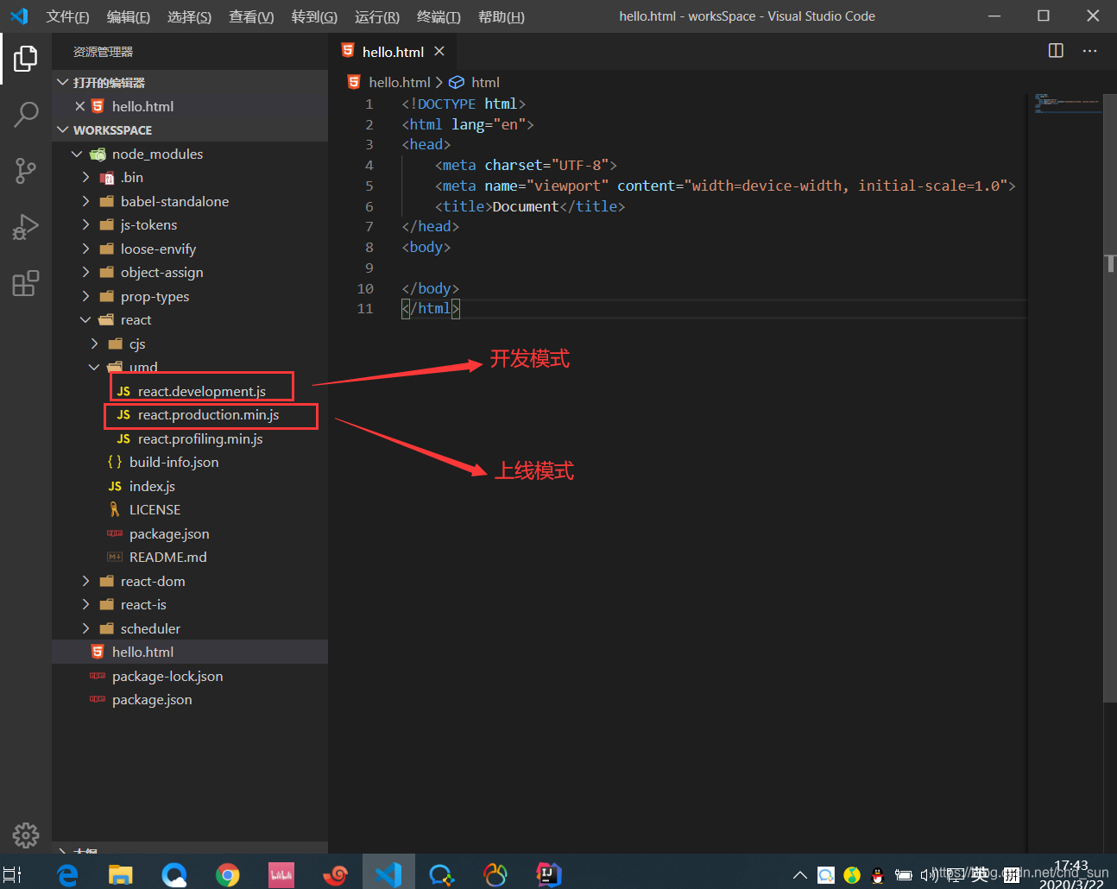Image resolution: width=1117 pixels, height=889 pixels.
Task: Open IntelliJ IDEA from the taskbar
Action: (x=549, y=874)
